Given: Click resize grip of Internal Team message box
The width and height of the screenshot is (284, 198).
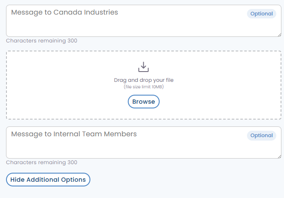Looking at the screenshot, I should [x=279, y=156].
